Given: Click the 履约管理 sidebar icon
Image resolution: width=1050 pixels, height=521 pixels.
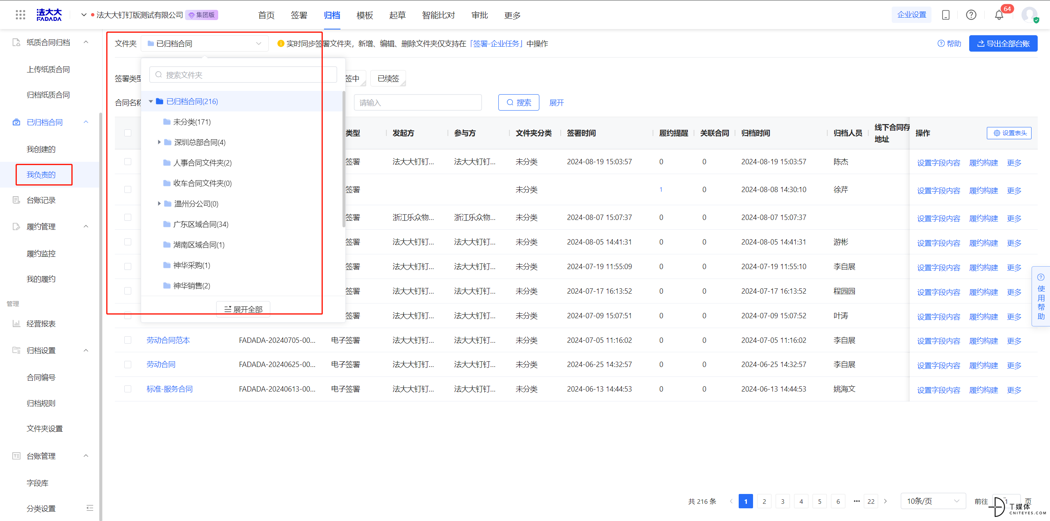Looking at the screenshot, I should pos(16,227).
